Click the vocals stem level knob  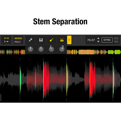(30, 49)
